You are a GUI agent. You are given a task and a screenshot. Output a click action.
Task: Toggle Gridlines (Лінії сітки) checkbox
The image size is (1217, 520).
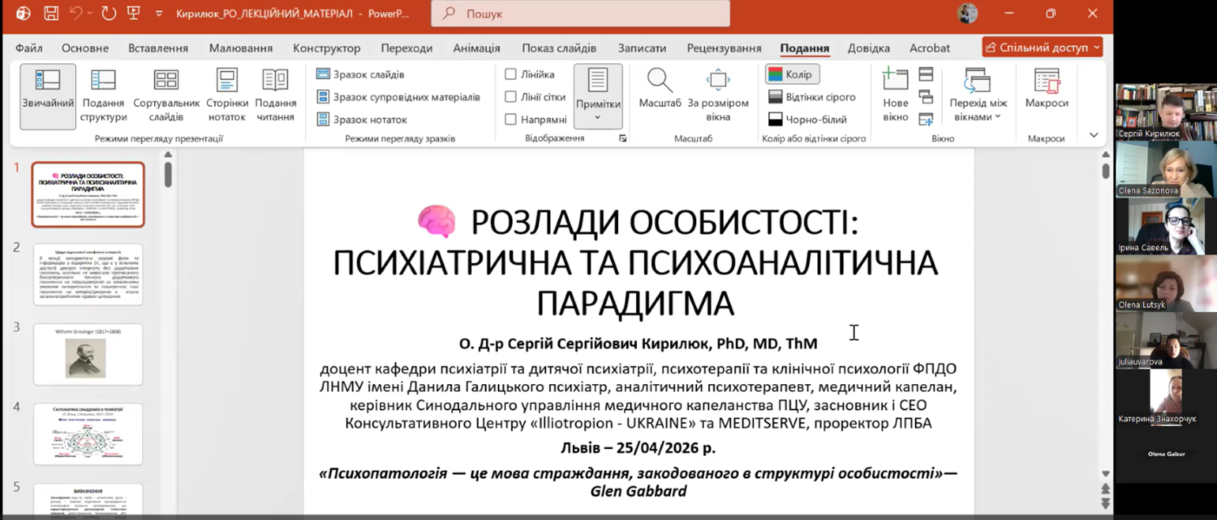pyautogui.click(x=511, y=96)
